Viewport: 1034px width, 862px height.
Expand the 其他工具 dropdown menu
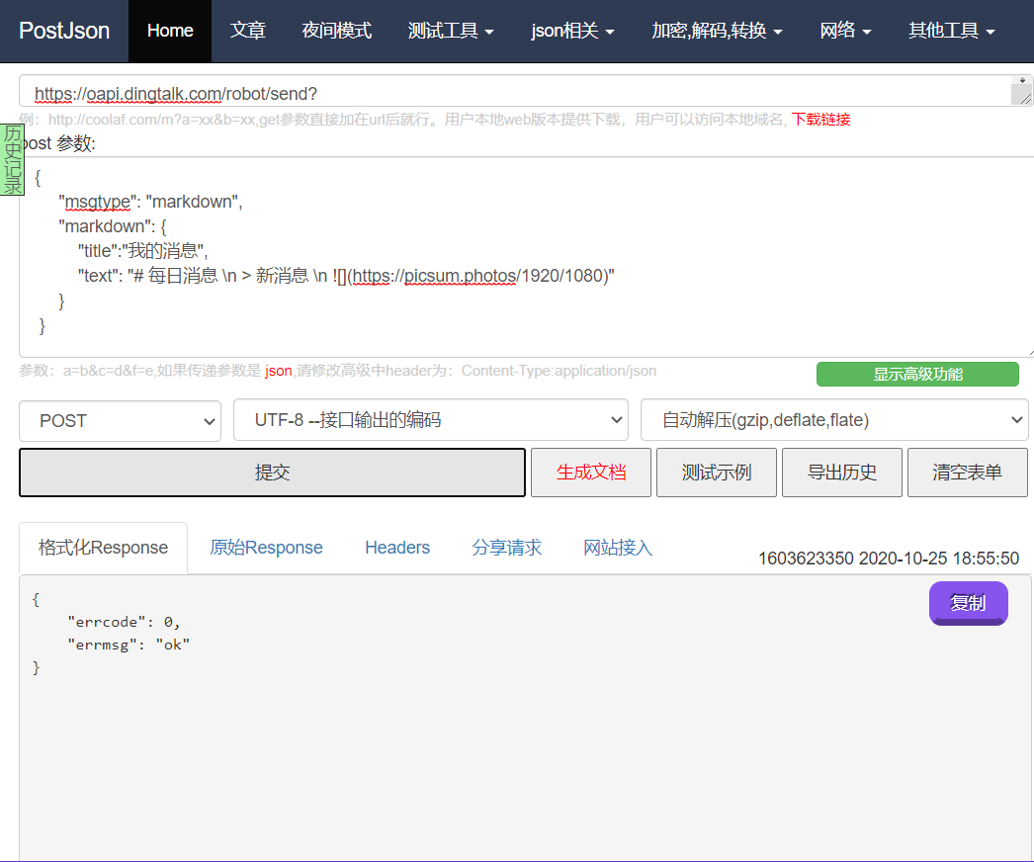951,31
